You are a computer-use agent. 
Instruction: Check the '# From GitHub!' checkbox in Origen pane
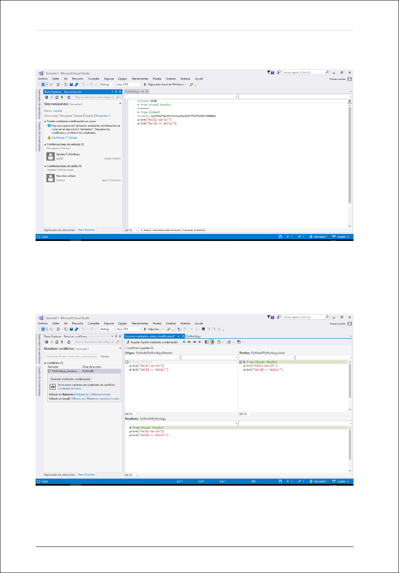point(127,362)
